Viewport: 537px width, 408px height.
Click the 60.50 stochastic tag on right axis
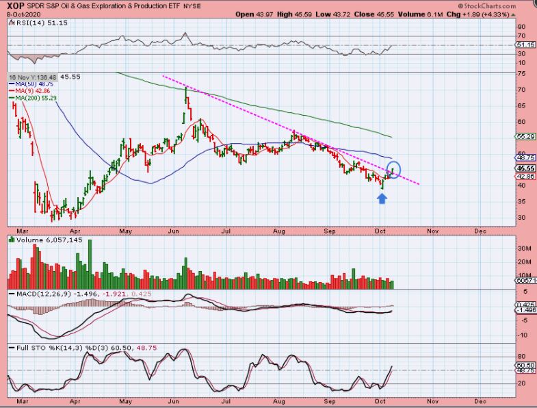tap(526, 366)
